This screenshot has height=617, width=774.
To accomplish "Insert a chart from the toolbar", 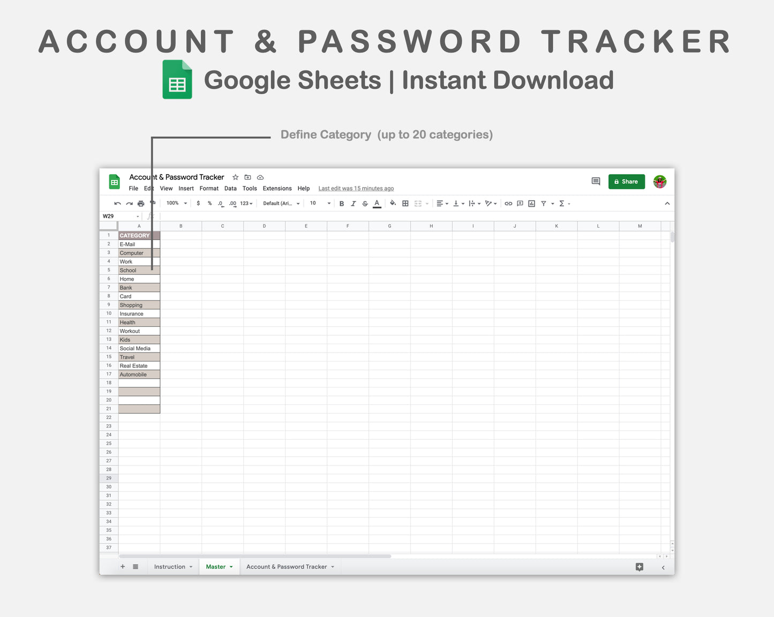I will pyautogui.click(x=531, y=204).
